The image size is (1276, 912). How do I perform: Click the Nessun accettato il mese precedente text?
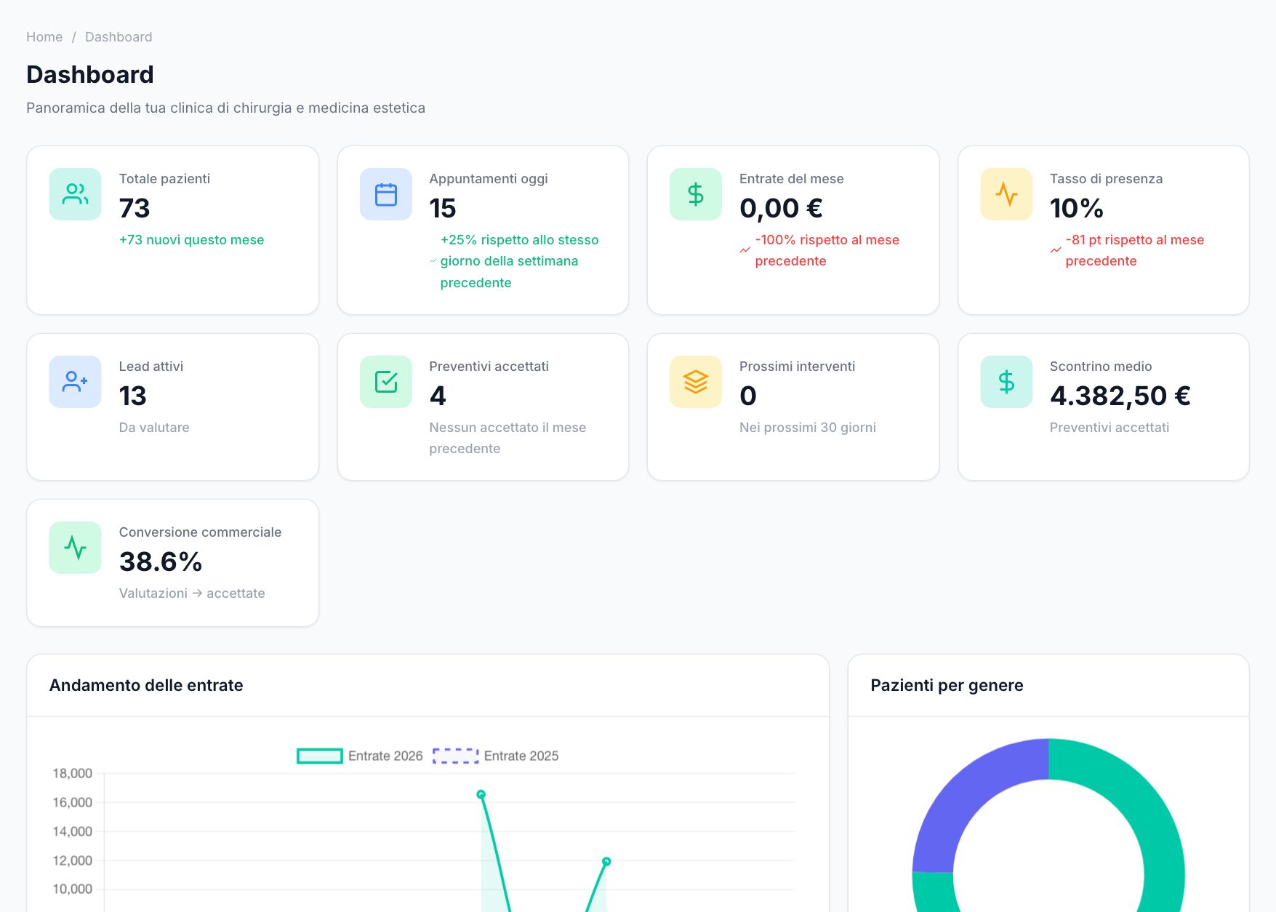507,438
